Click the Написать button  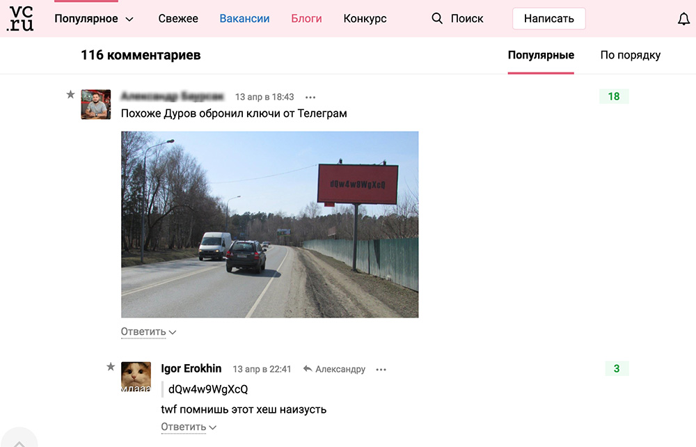pos(548,19)
